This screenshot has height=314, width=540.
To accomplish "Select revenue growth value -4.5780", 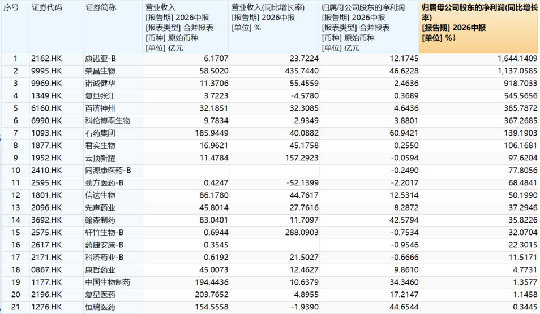I will click(304, 96).
